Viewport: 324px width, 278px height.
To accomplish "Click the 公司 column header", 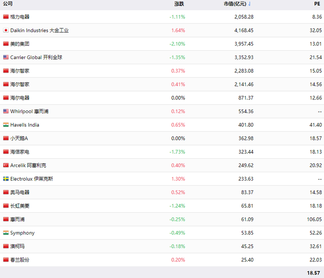I will [8, 4].
